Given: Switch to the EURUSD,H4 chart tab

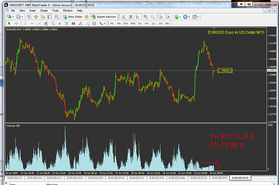Looking at the screenshot, I should click(34, 178).
